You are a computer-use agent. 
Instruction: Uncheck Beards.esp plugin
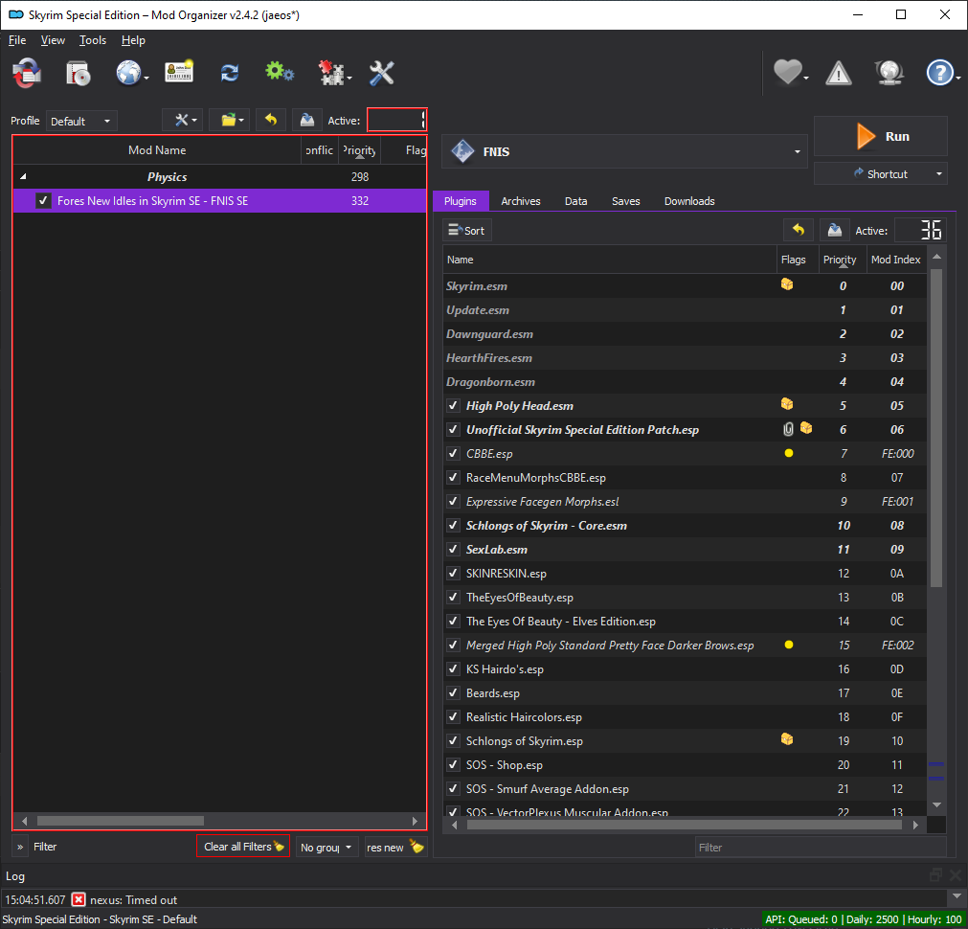click(x=453, y=693)
